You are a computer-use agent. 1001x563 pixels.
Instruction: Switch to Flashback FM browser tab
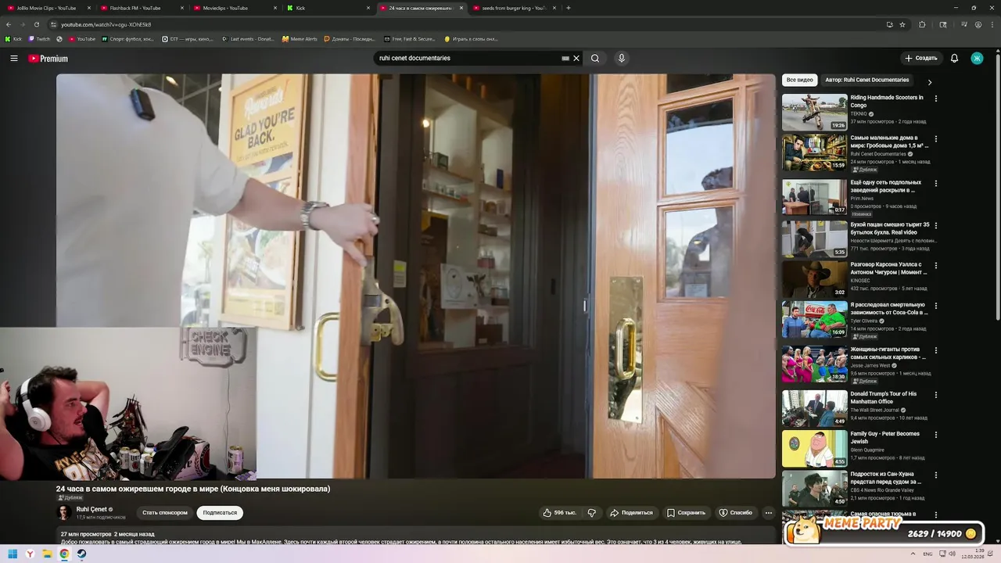point(141,8)
